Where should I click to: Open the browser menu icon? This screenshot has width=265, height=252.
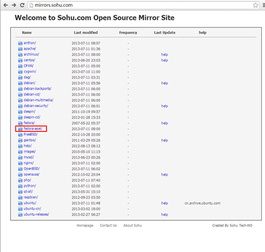coord(264,5)
